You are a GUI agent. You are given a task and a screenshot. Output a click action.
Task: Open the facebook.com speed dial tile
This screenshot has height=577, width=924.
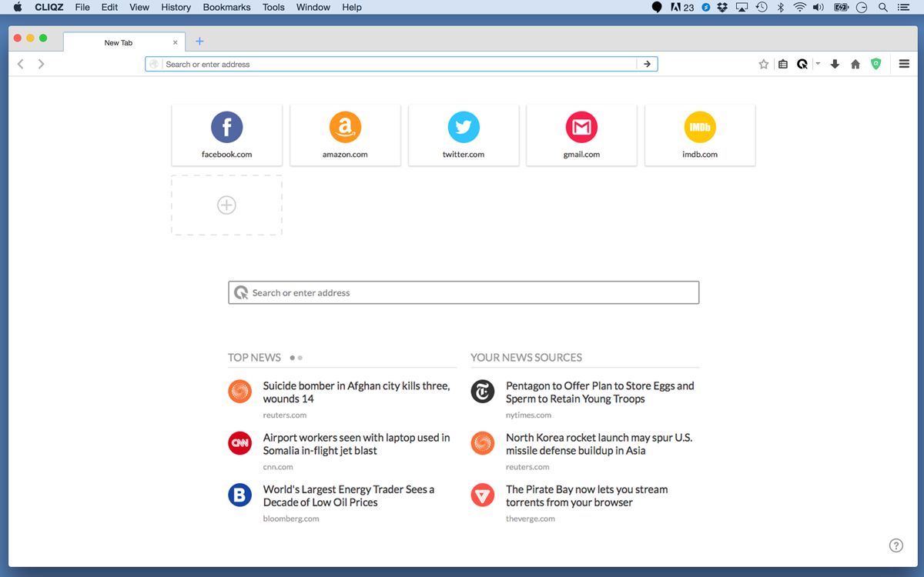227,135
